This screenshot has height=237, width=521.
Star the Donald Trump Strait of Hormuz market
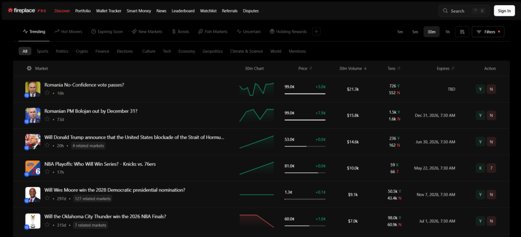pyautogui.click(x=47, y=145)
